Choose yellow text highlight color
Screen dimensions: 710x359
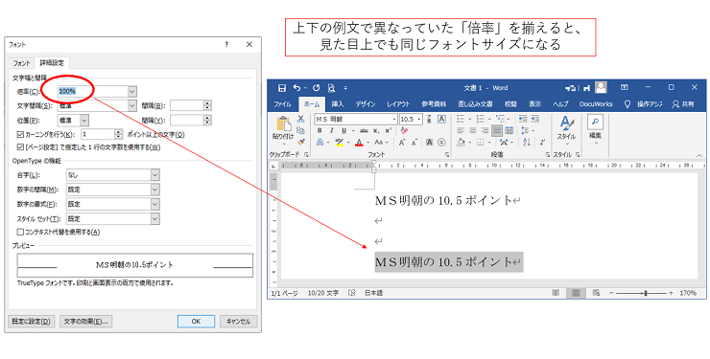point(339,143)
